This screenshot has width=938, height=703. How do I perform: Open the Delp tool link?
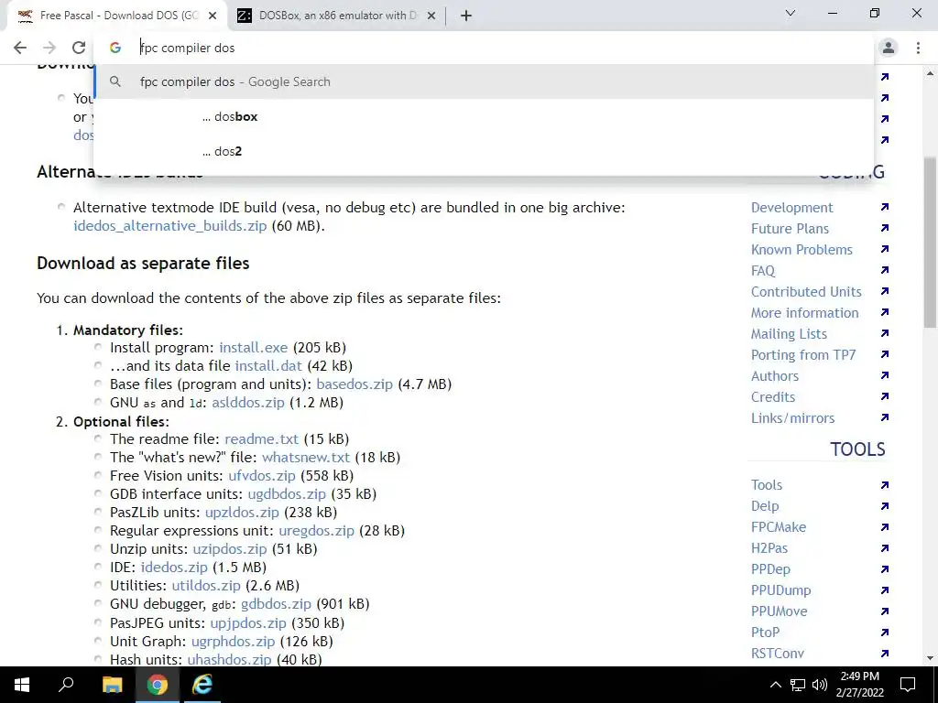[x=765, y=506]
